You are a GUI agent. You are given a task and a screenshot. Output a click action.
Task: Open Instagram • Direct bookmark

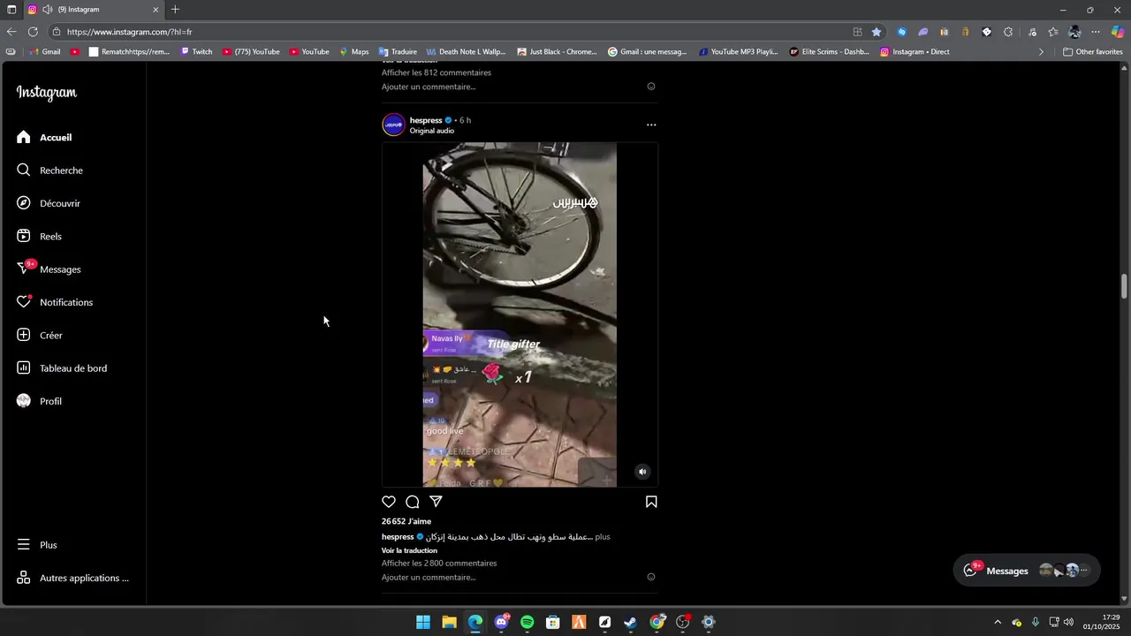(x=915, y=51)
